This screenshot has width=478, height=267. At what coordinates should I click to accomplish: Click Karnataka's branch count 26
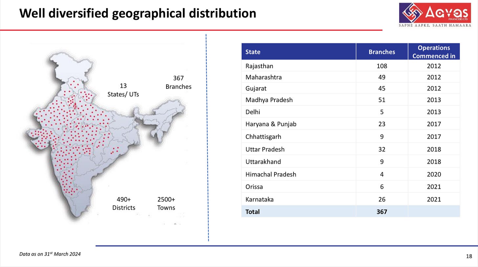tap(382, 199)
